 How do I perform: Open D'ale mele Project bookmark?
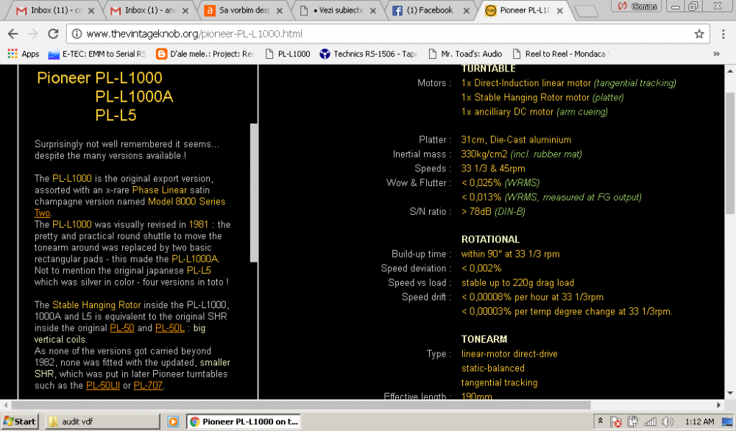coord(205,54)
